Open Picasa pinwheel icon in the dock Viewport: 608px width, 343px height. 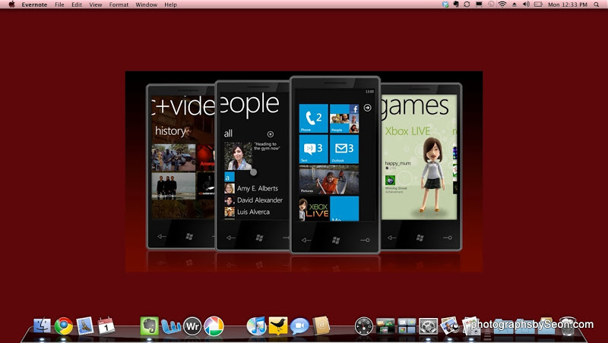pyautogui.click(x=214, y=326)
